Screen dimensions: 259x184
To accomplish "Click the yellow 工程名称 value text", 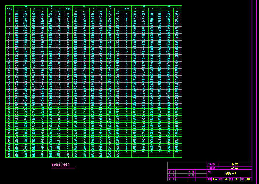I will (235, 168).
